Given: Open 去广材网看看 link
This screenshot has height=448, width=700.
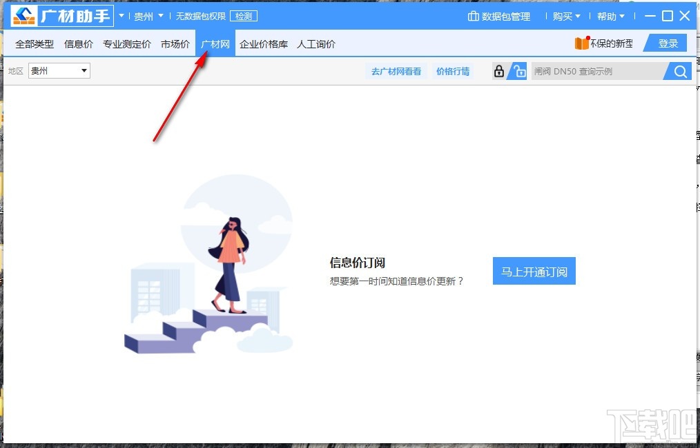Looking at the screenshot, I should click(x=396, y=70).
